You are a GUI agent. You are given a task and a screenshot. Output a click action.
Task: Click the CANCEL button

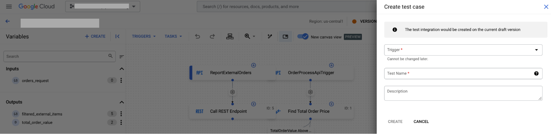coord(421,122)
